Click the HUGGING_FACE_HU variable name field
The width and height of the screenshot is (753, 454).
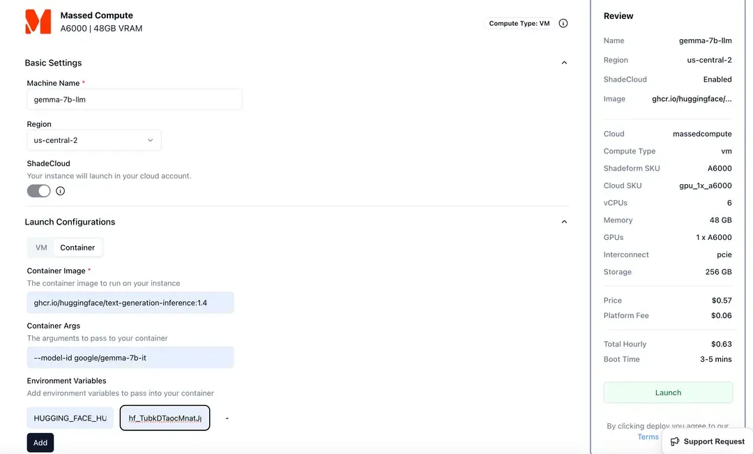[70, 418]
